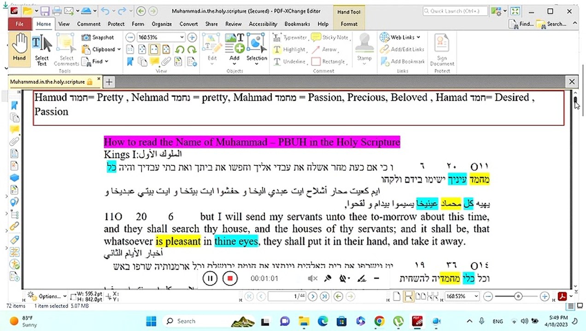Viewport: 586px width, 331px height.
Task: Open zoom level dropdown in ribbon
Action: pos(182,38)
